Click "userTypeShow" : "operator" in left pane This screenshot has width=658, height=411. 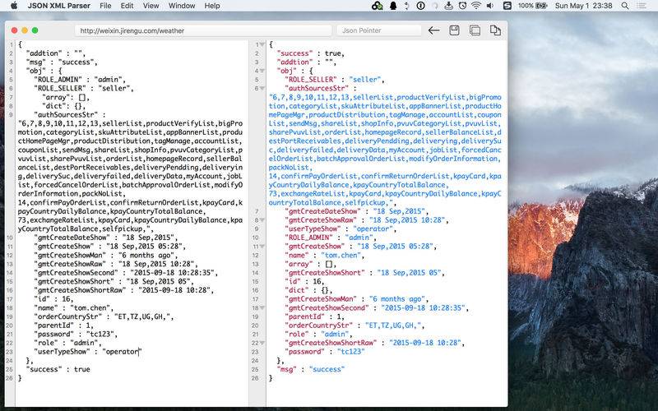tap(87, 352)
